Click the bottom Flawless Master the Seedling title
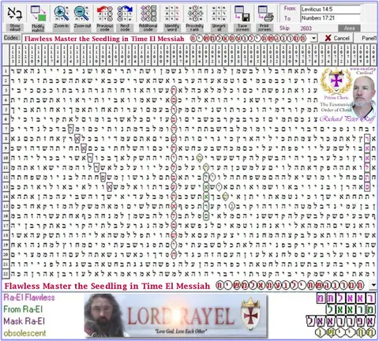Viewport: 379px width, 341px height. [x=107, y=286]
